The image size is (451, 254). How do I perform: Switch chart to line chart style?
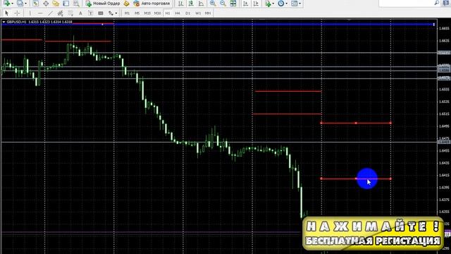pos(201,4)
